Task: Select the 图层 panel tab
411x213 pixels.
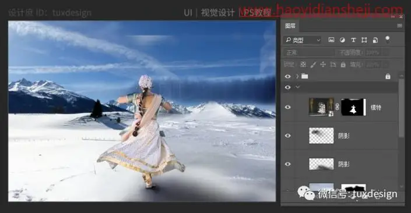Action: point(290,26)
